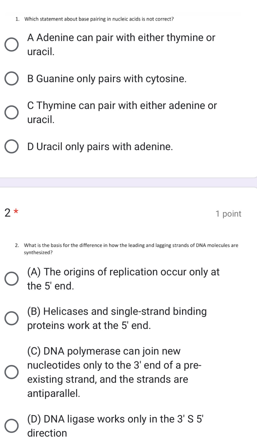Click the text of option B helicases
Image resolution: width=257 pixels, height=444 pixels.
(x=117, y=318)
